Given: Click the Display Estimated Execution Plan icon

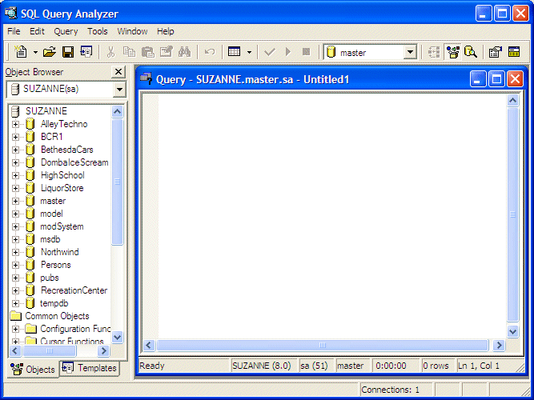Looking at the screenshot, I should [434, 52].
